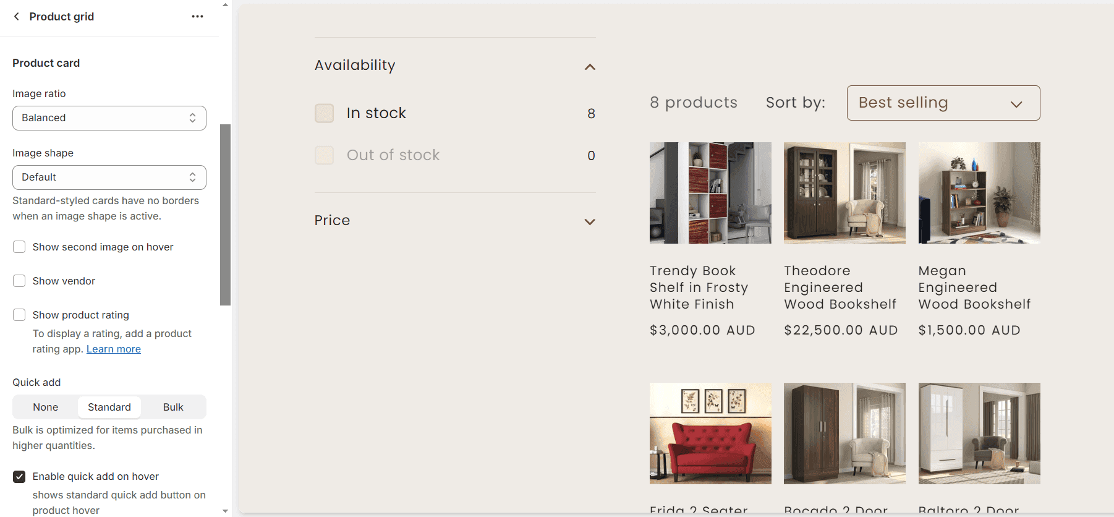
Task: Open the Image ratio dropdown
Action: pyautogui.click(x=109, y=118)
